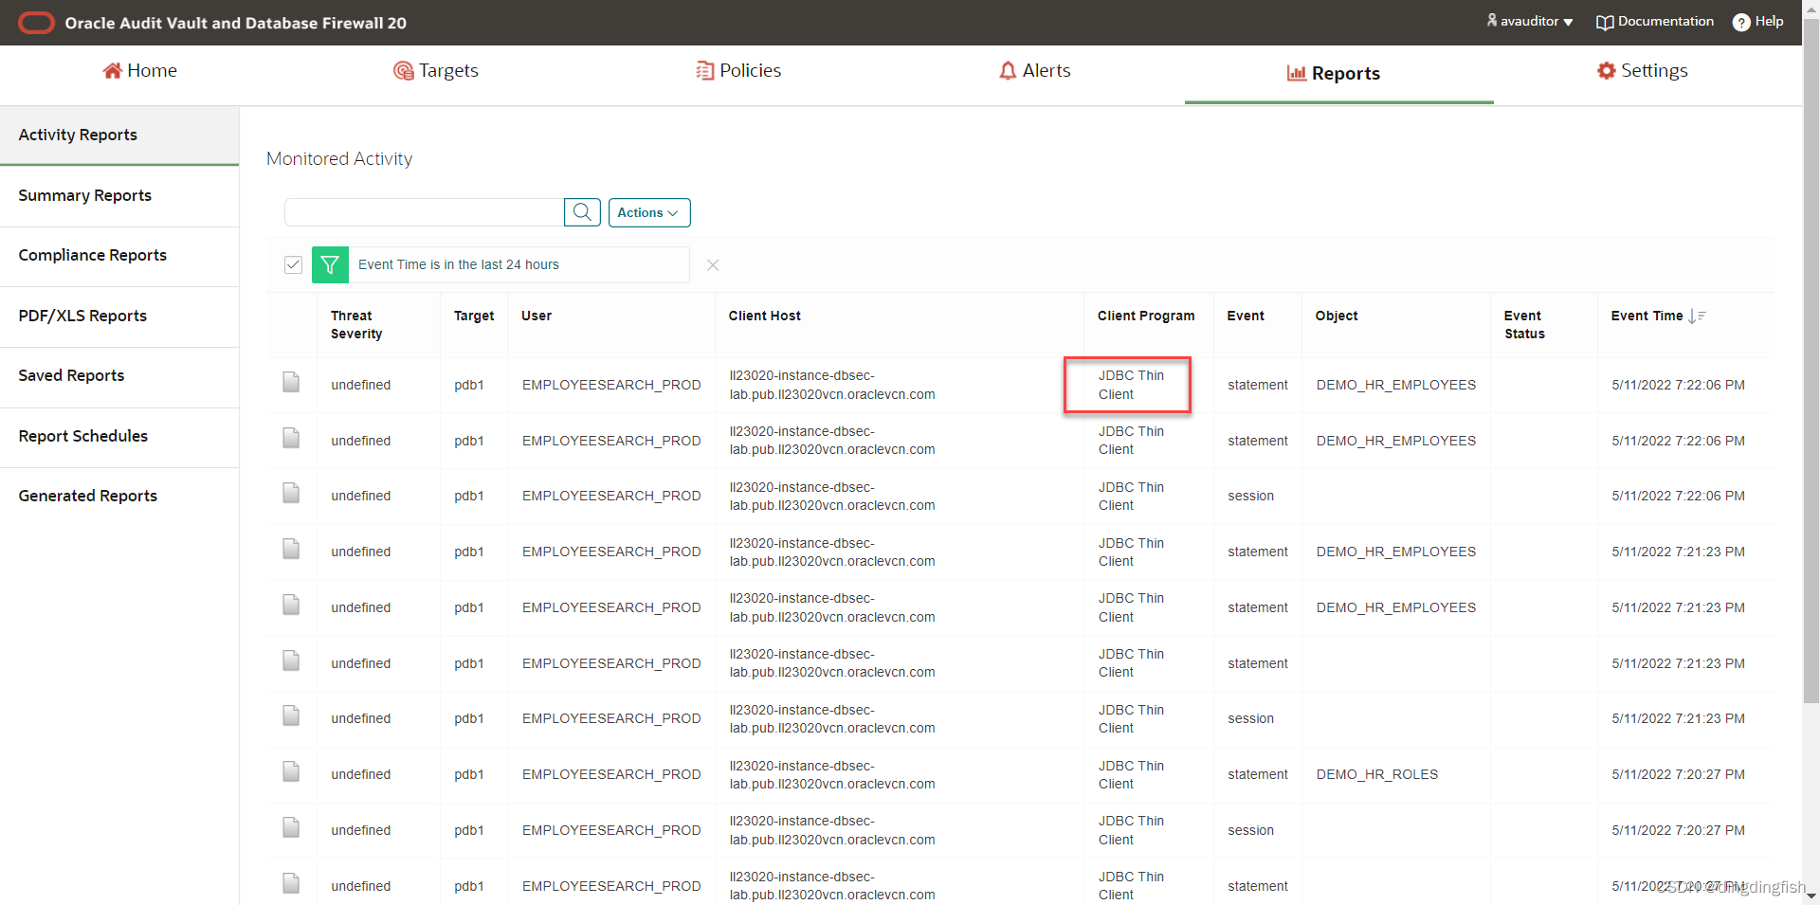
Task: Open detail icon for DEMO_HR_ROLES row
Action: 291,772
